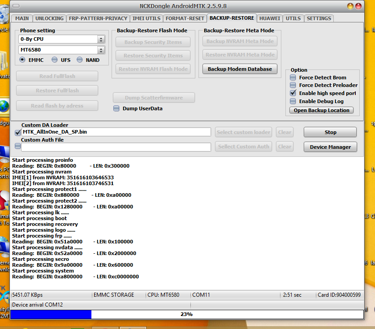This screenshot has height=329, width=375.
Task: Open the FORMAT-RESET tab
Action: (x=185, y=18)
